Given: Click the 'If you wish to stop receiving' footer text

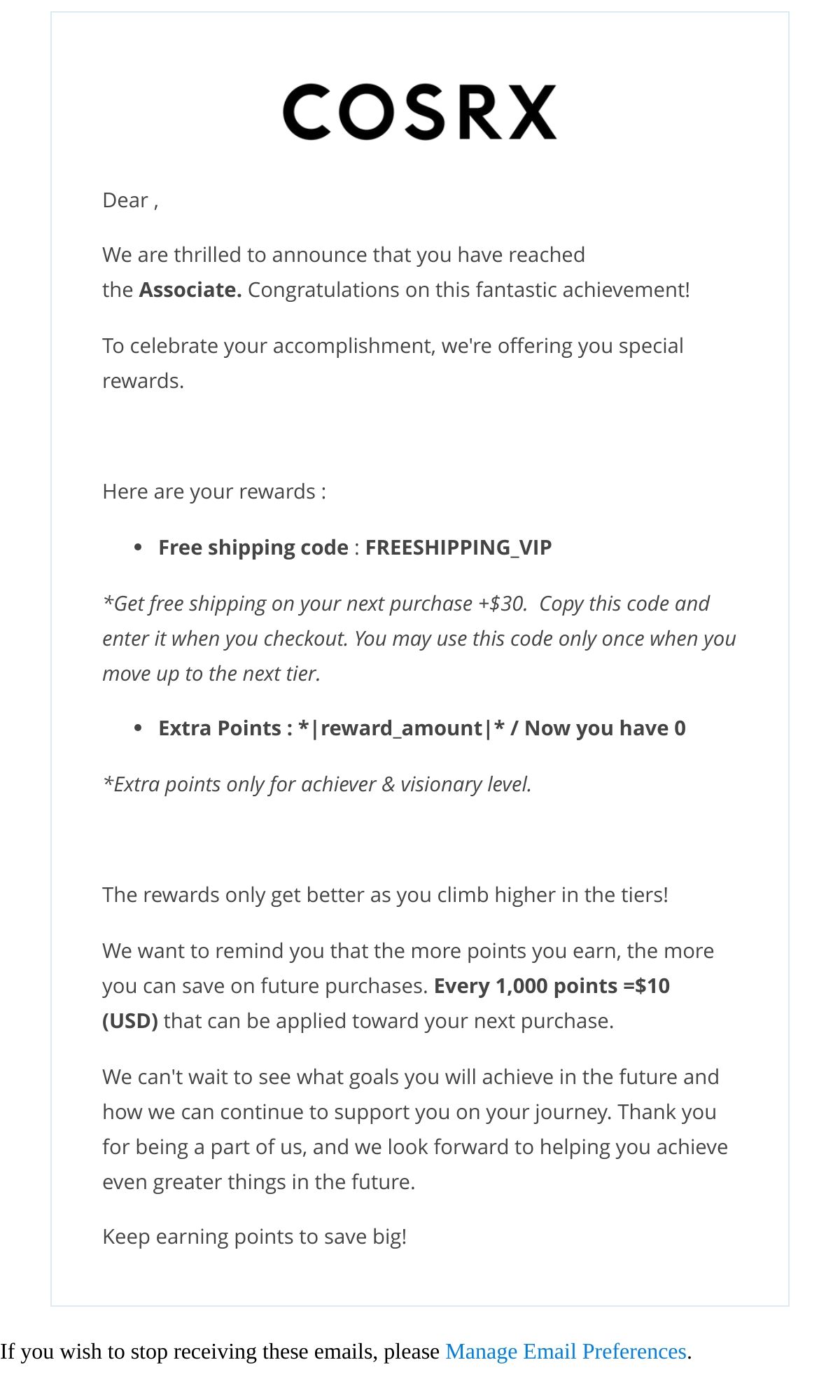Looking at the screenshot, I should [x=220, y=1351].
